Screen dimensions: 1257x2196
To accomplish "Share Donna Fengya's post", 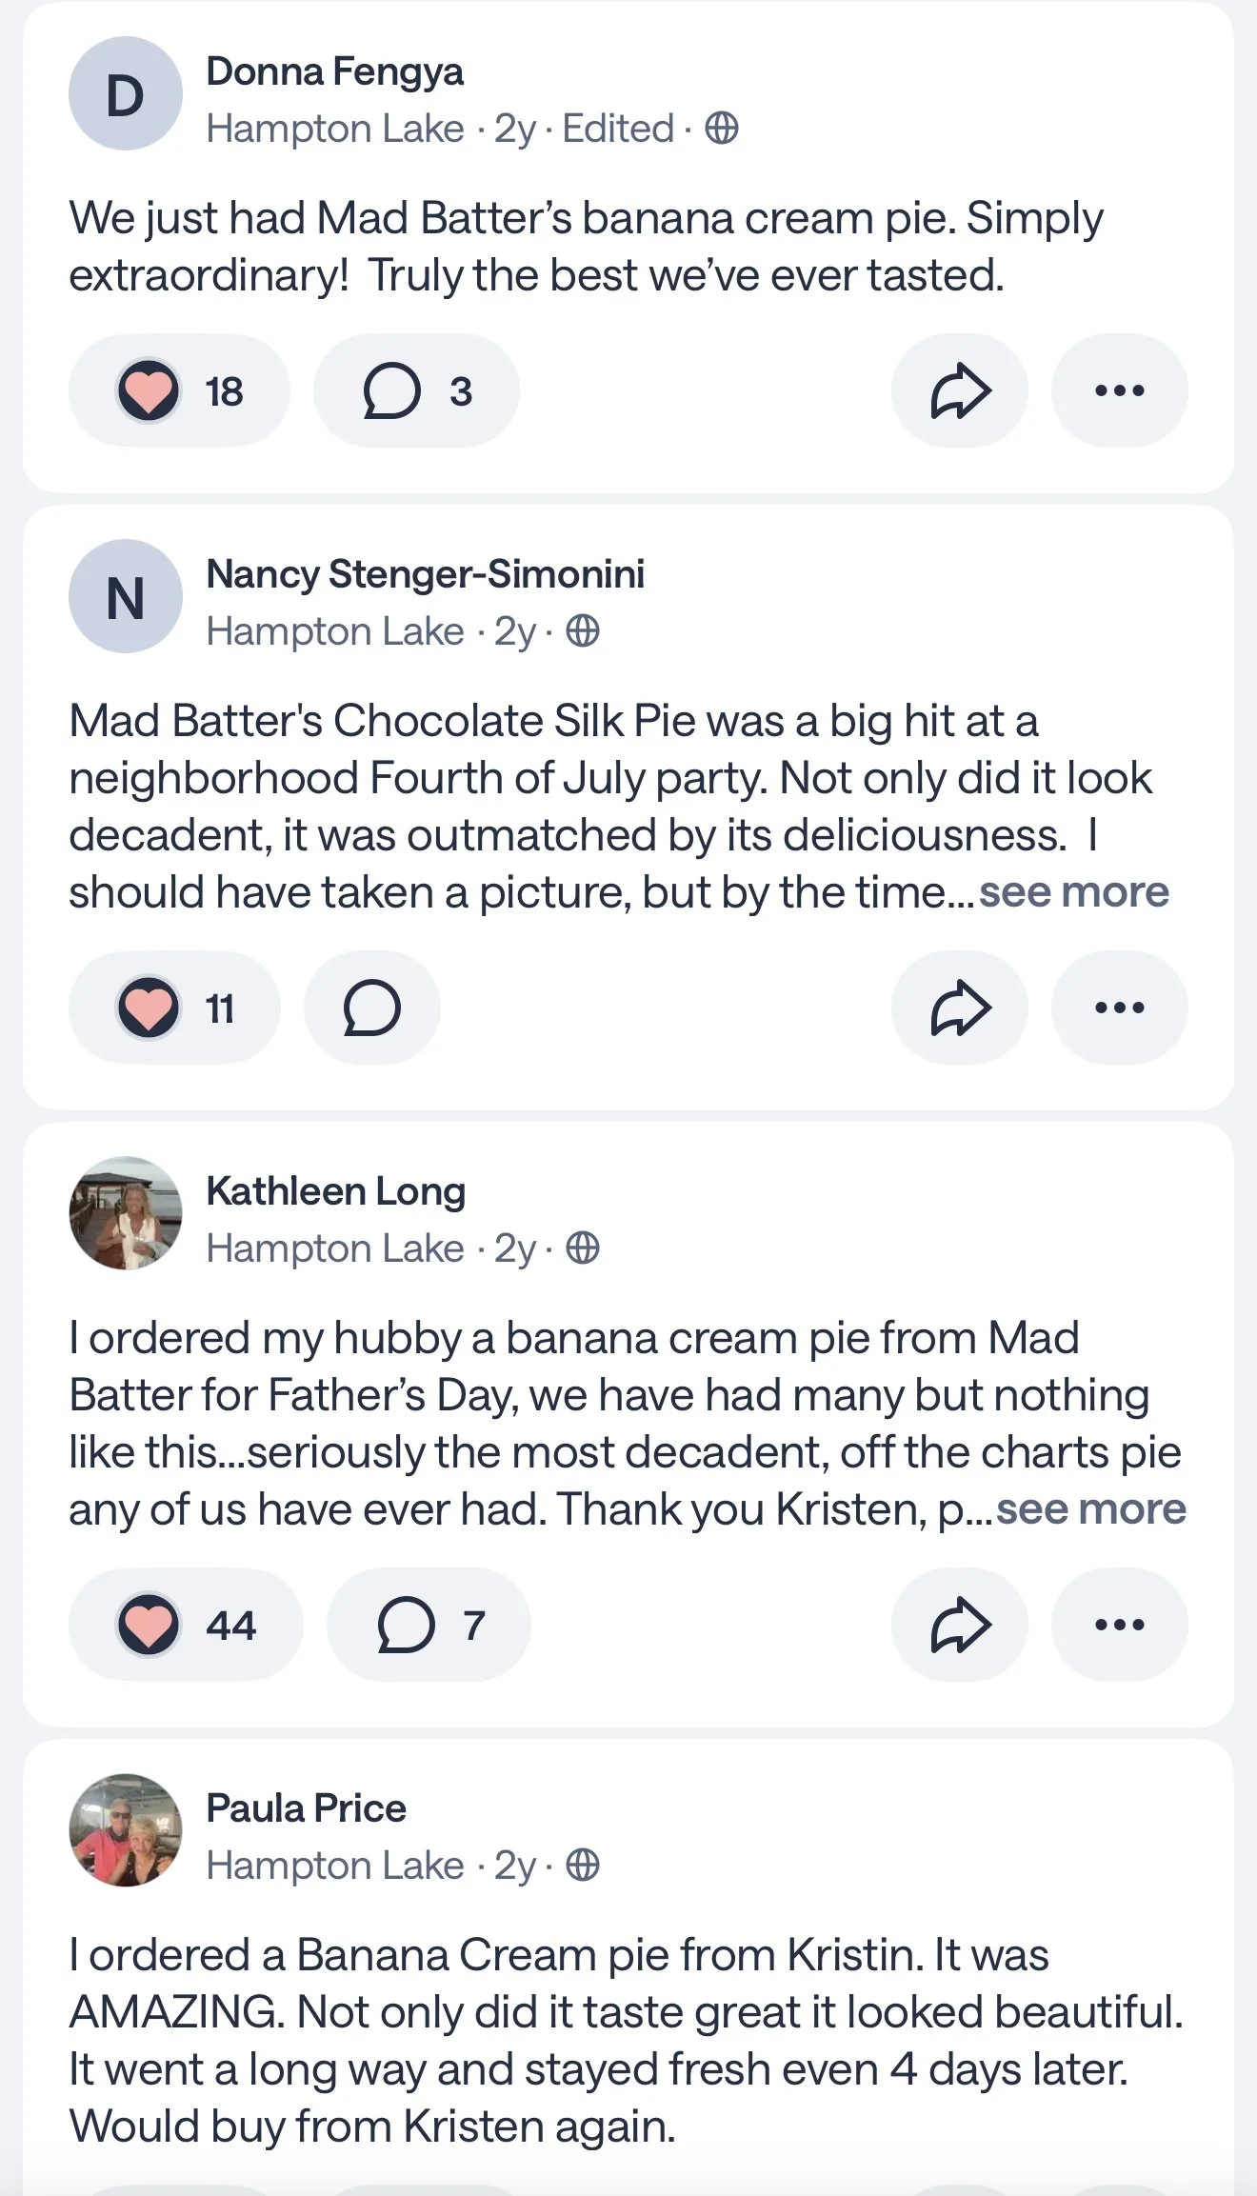I will tap(960, 390).
